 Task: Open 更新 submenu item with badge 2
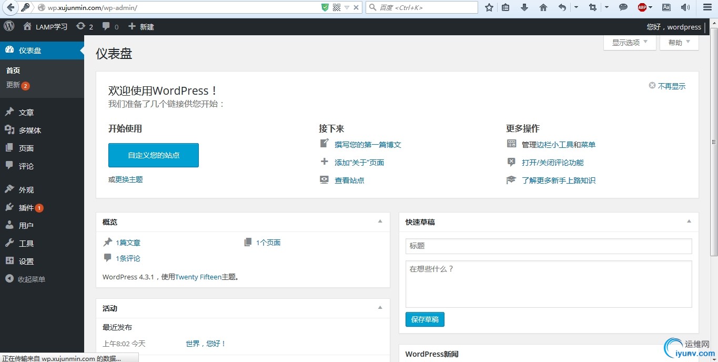coord(18,85)
